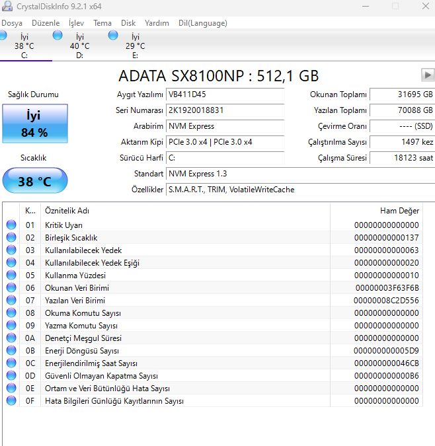435x446 pixels.
Task: Click the blue health orb above drive D:
Action: click(58, 35)
